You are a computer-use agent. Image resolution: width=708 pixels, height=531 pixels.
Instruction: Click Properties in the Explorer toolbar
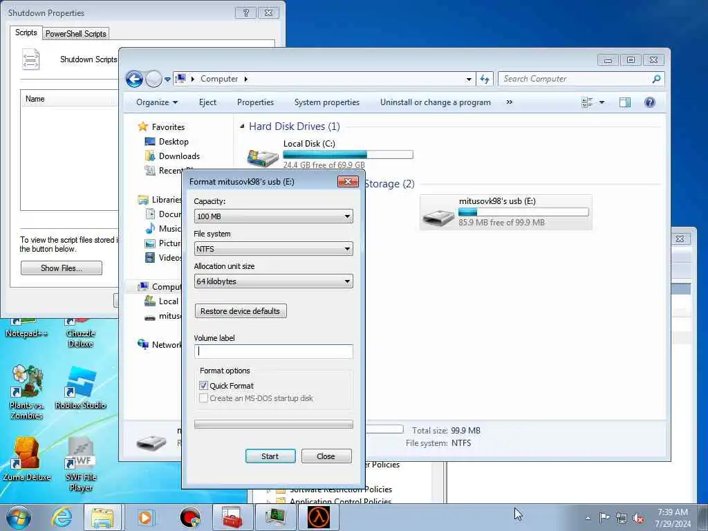pyautogui.click(x=256, y=102)
